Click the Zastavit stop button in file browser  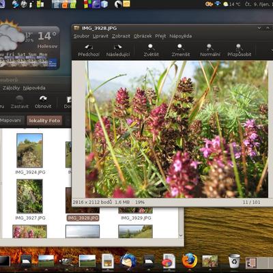(20, 102)
